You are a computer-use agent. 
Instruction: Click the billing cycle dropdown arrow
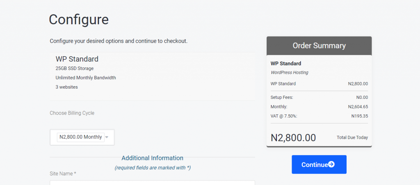(107, 137)
